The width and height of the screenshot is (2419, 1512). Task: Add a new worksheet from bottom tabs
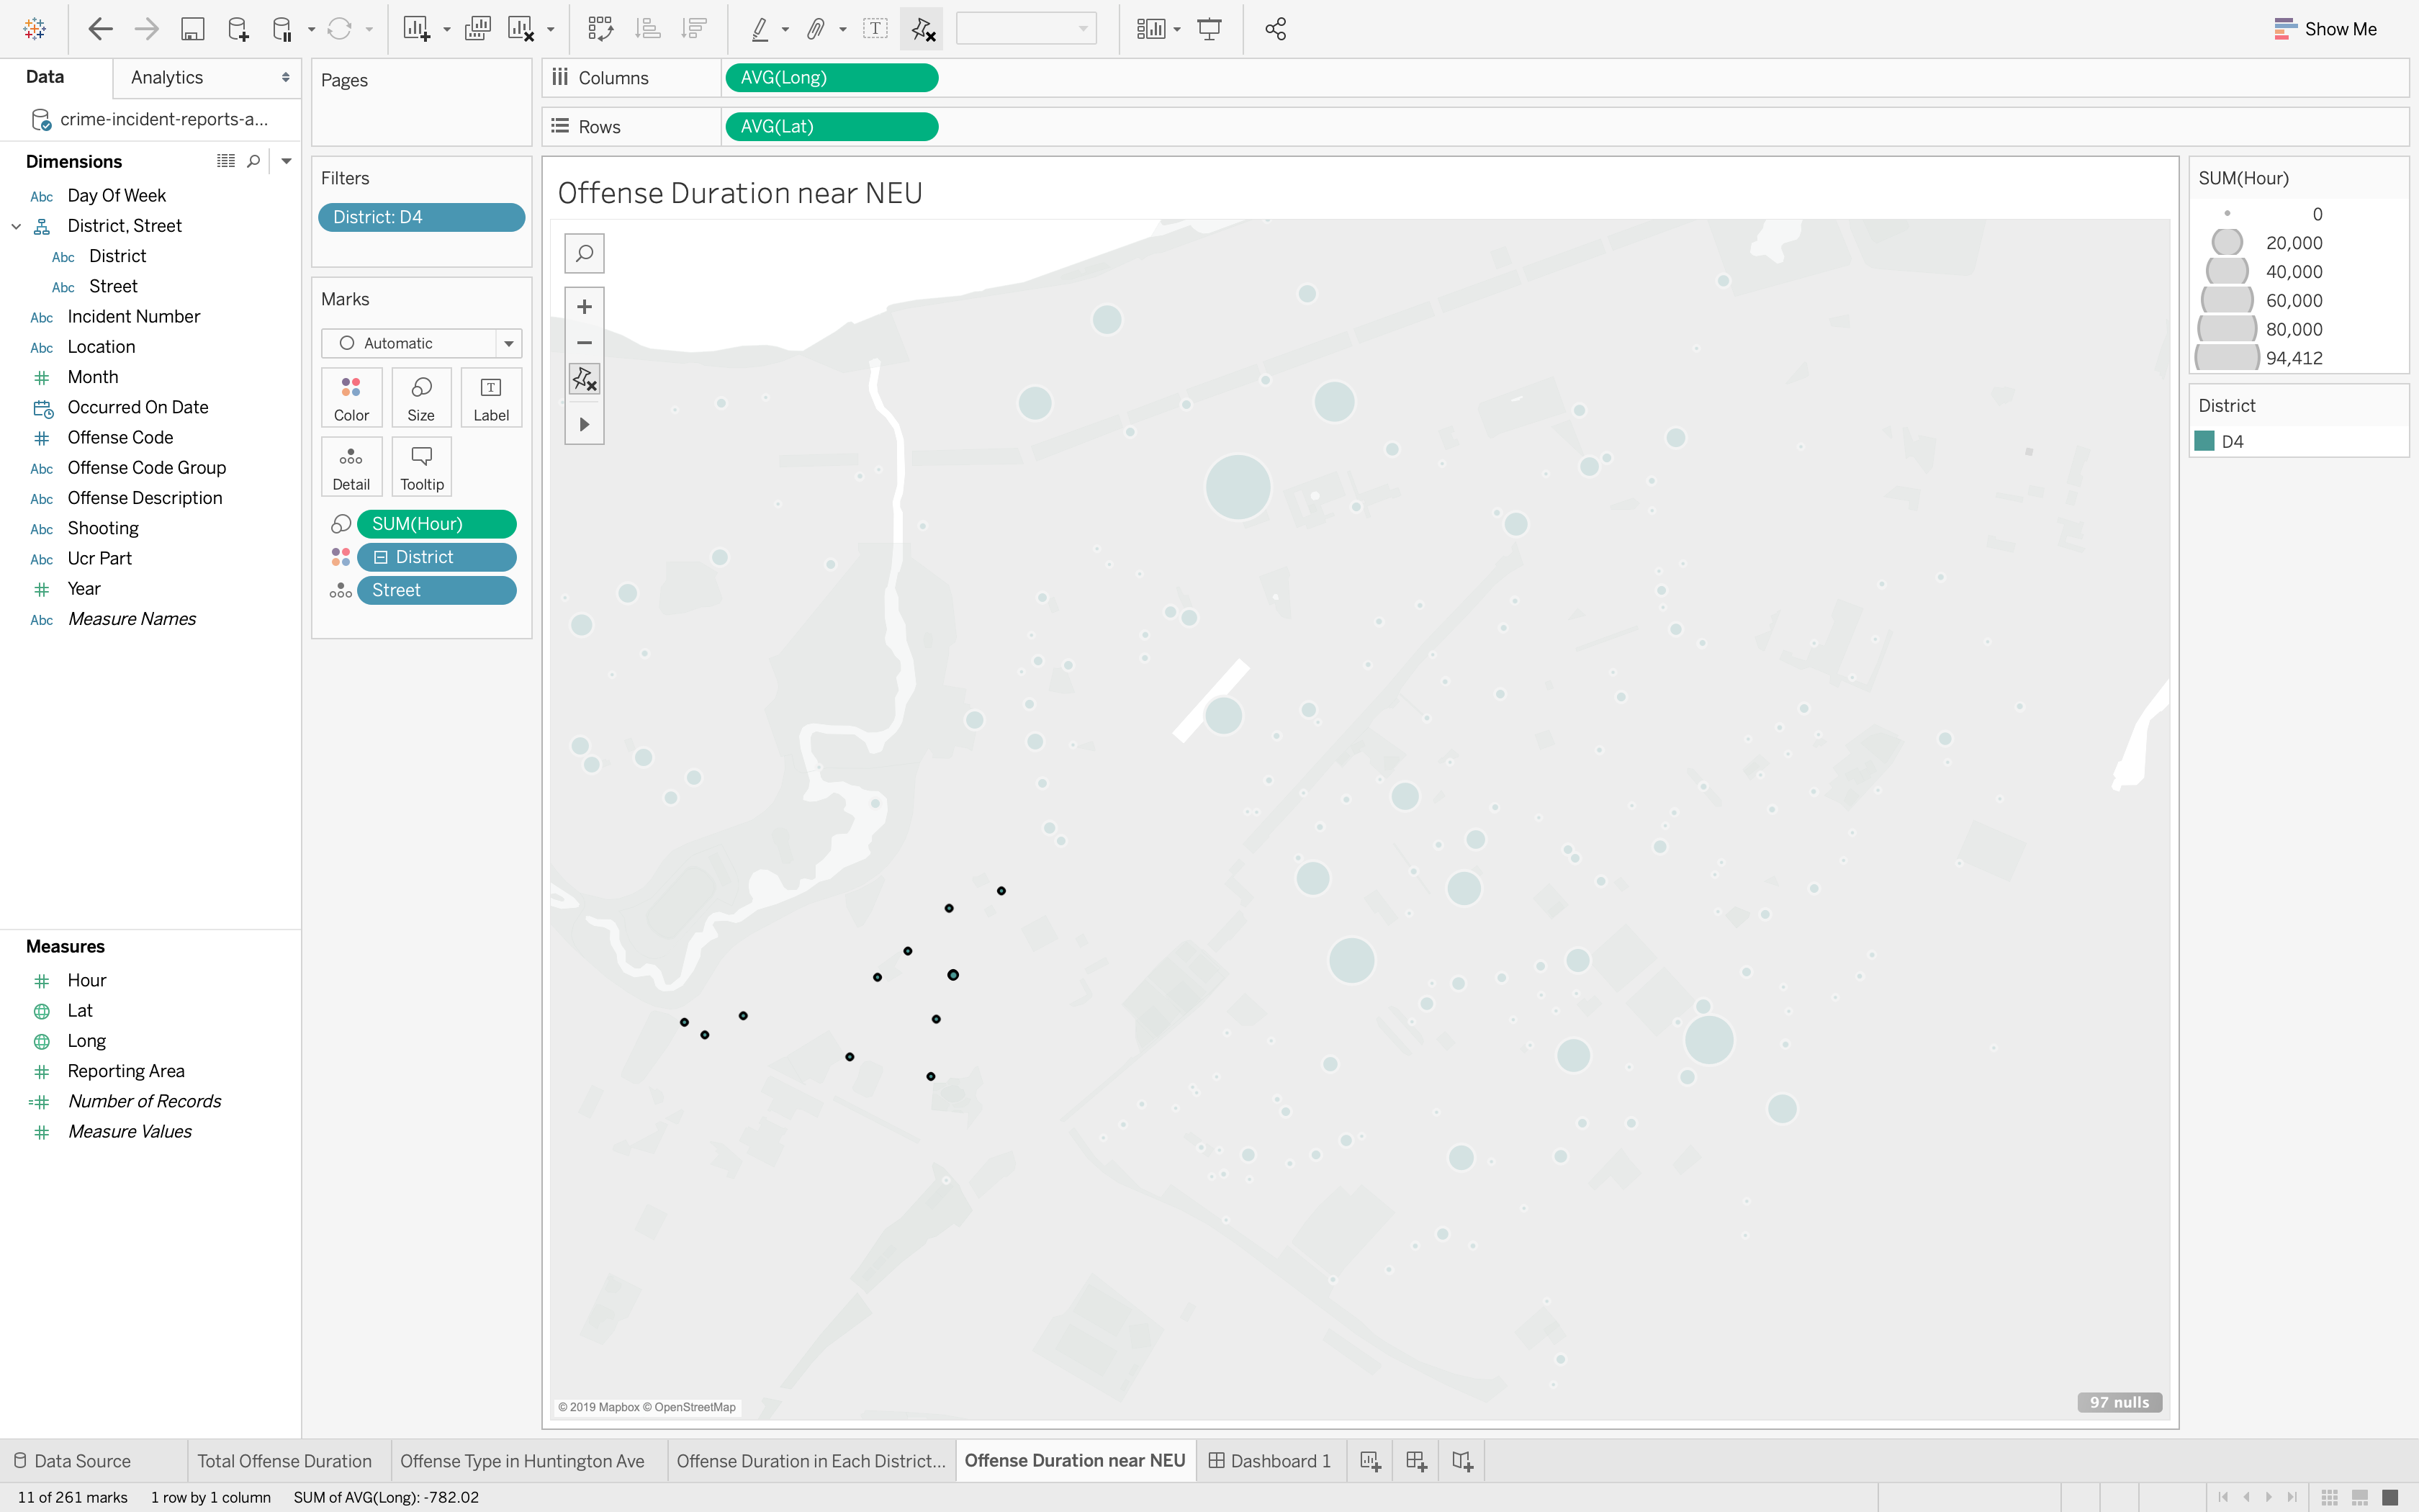point(1371,1461)
